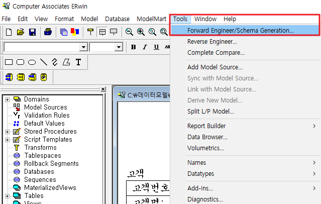Select Validation Rules in the tree
This screenshot has height=204, width=321.
(47, 115)
